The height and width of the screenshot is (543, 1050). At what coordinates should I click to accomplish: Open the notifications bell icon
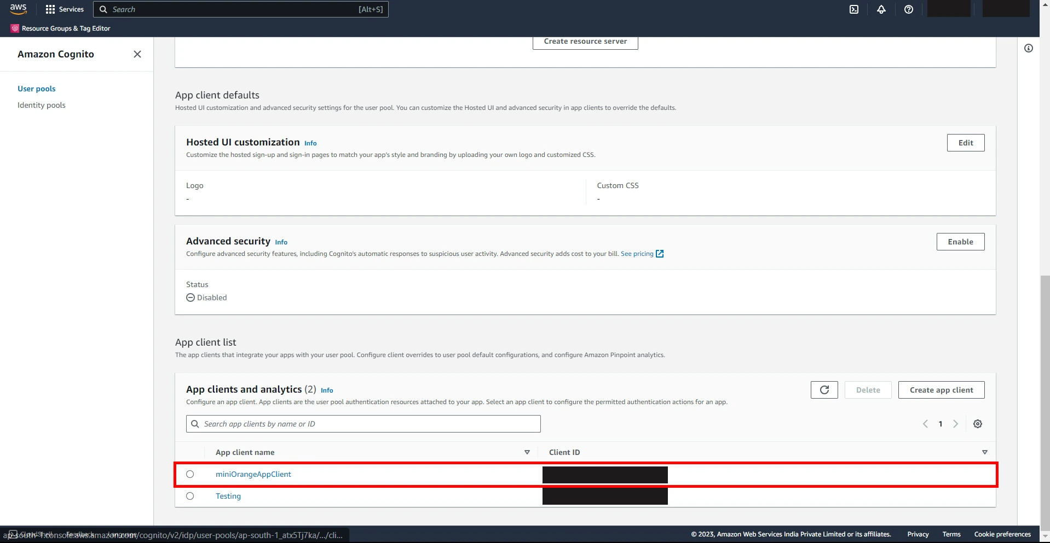[x=881, y=9]
